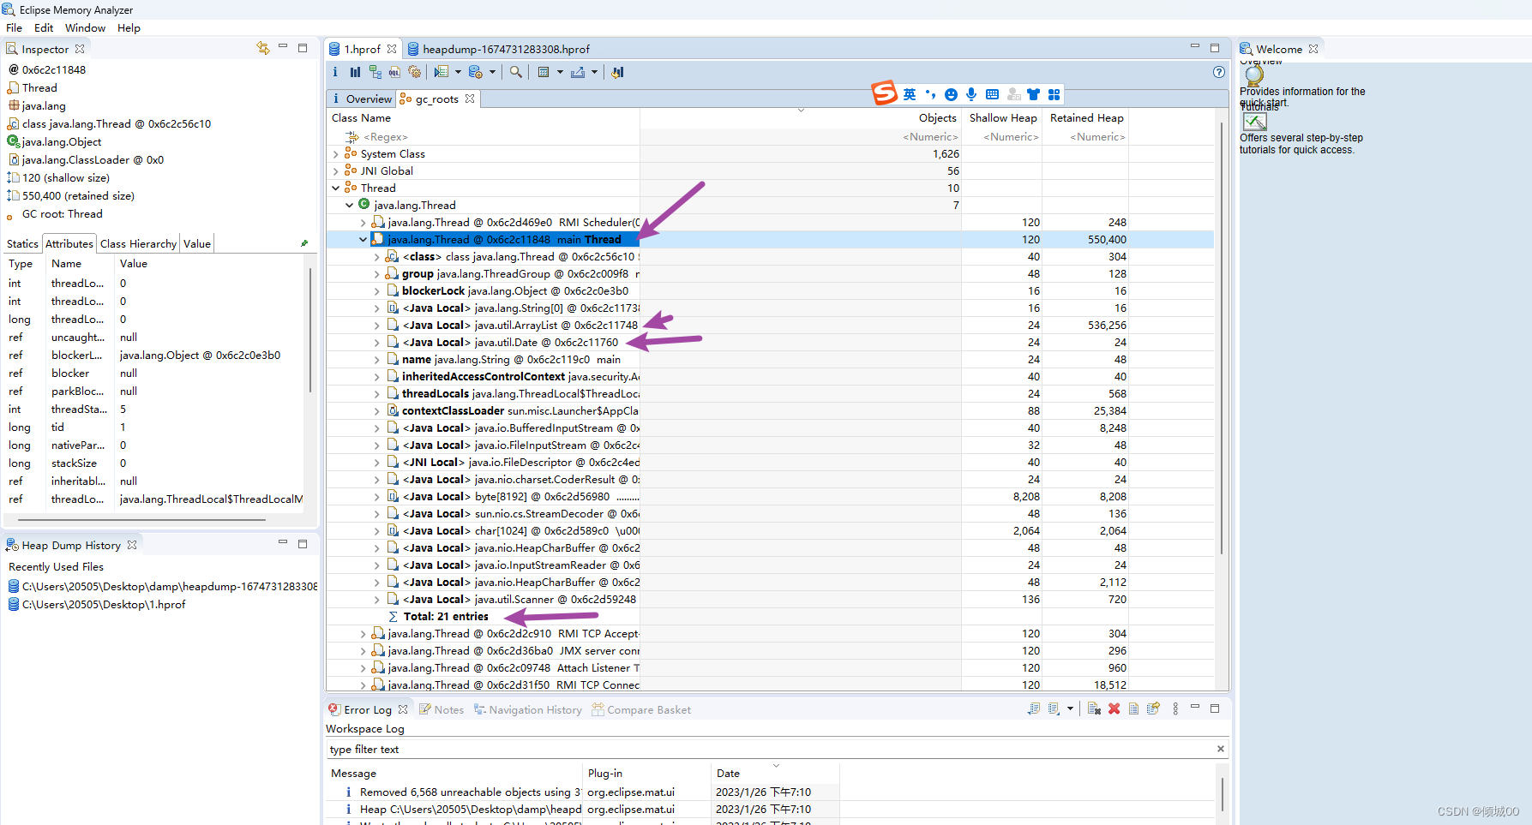The height and width of the screenshot is (825, 1532).
Task: Expand the RMI Scheduler thread row
Action: coord(363,223)
